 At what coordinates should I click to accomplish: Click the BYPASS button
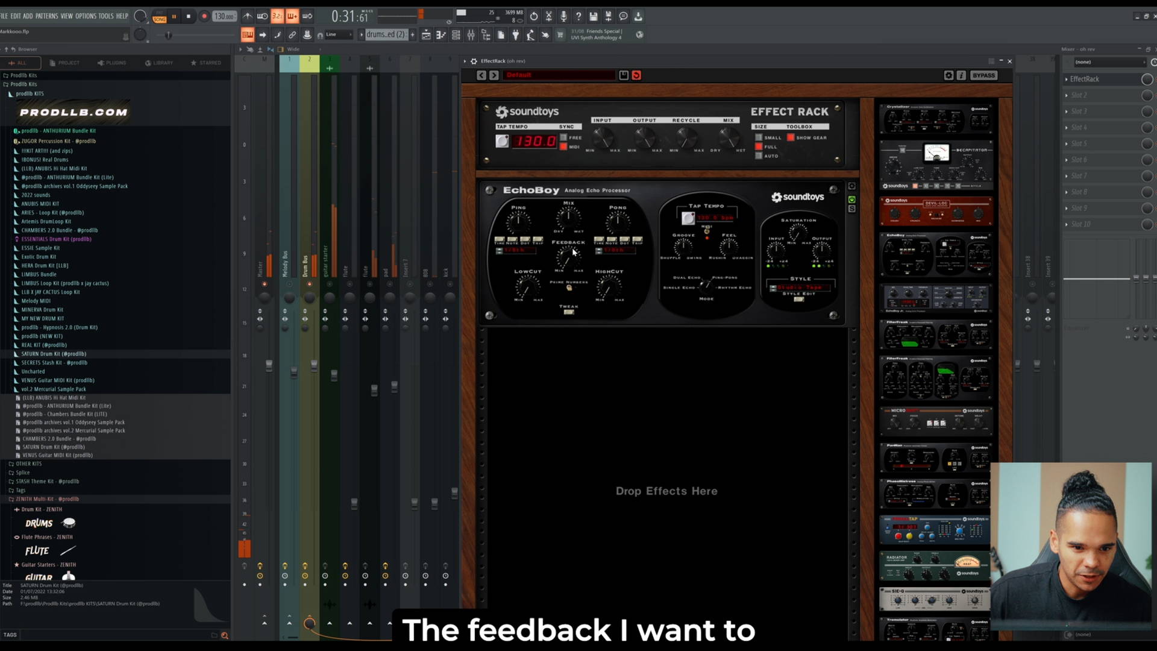pos(983,75)
